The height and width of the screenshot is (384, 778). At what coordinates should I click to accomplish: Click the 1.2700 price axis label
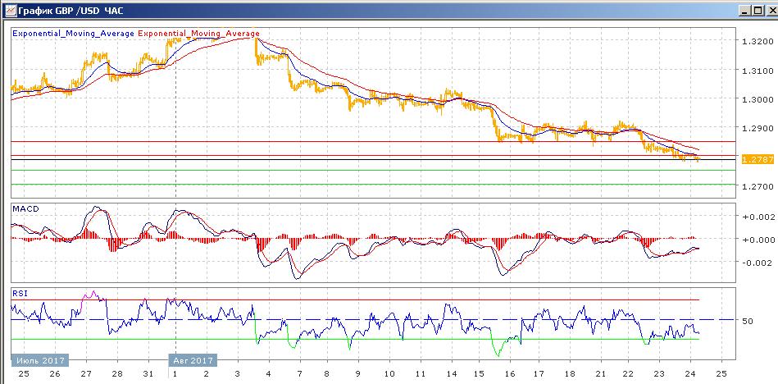pos(754,187)
